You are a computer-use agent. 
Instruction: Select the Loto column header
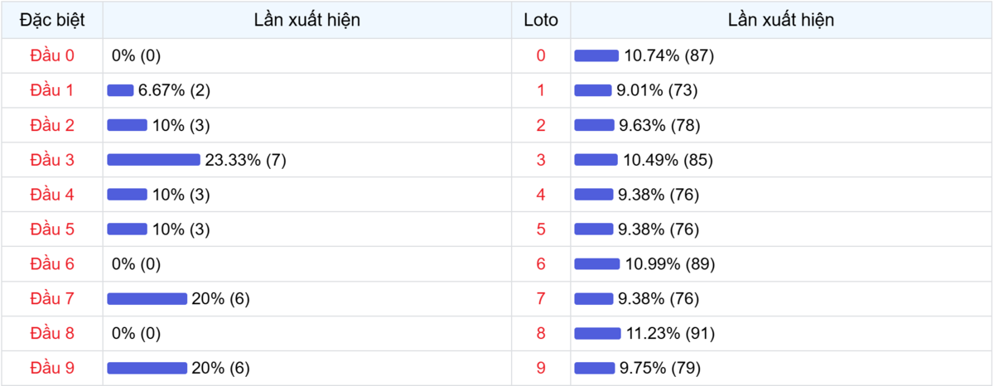pos(541,21)
